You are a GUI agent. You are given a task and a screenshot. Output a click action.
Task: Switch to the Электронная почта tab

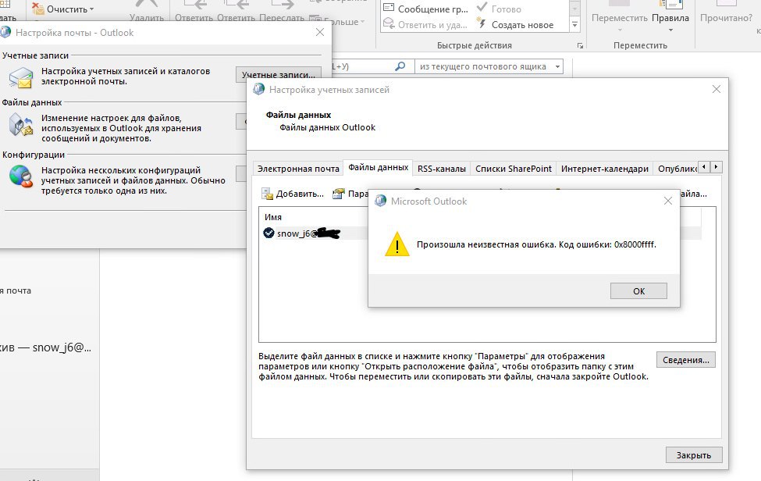click(298, 169)
